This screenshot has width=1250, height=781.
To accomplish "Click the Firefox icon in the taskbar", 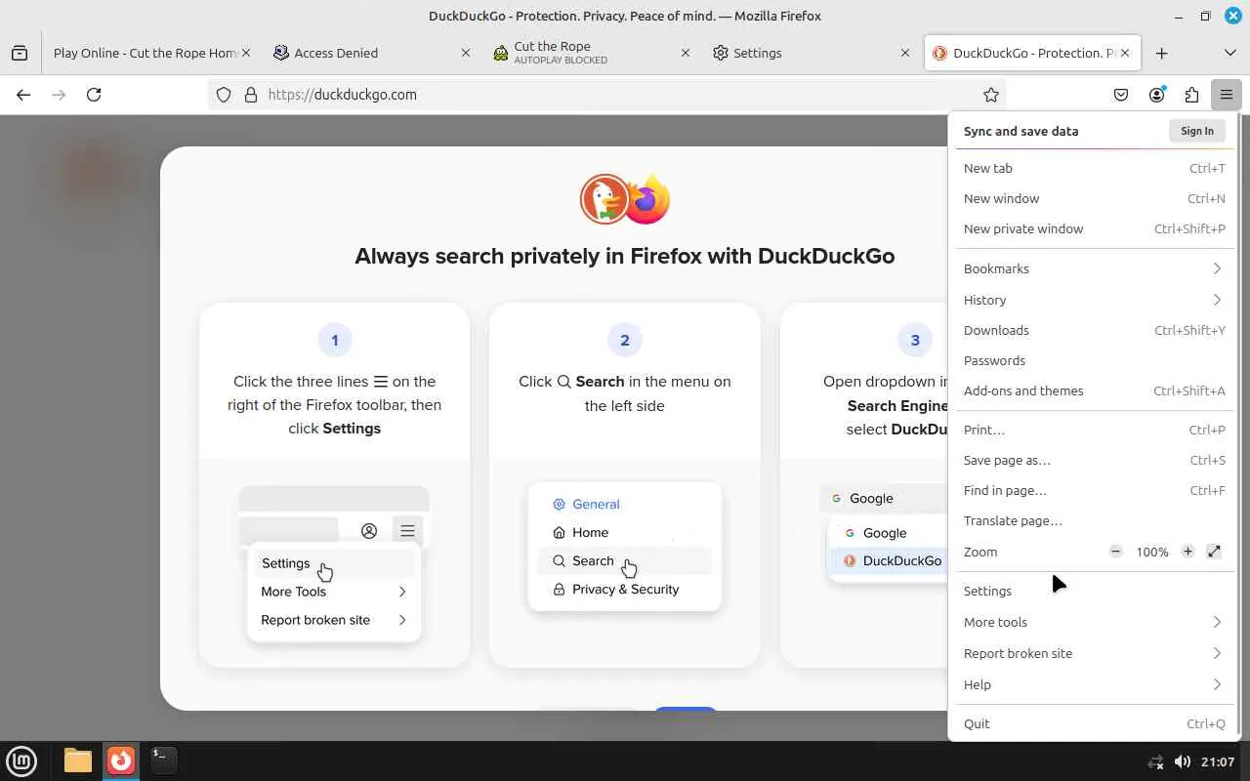I will tap(121, 760).
